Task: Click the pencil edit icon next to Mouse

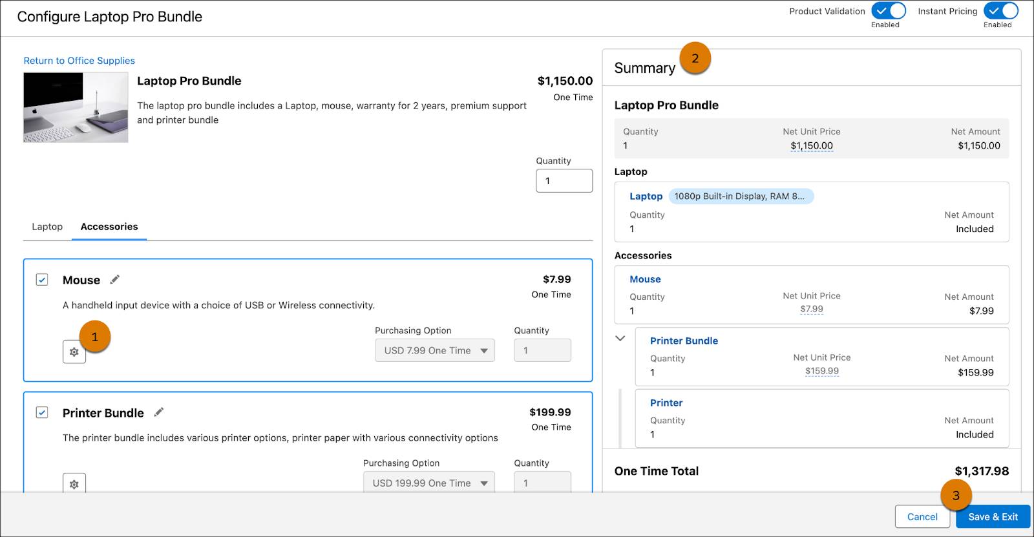Action: pyautogui.click(x=115, y=280)
